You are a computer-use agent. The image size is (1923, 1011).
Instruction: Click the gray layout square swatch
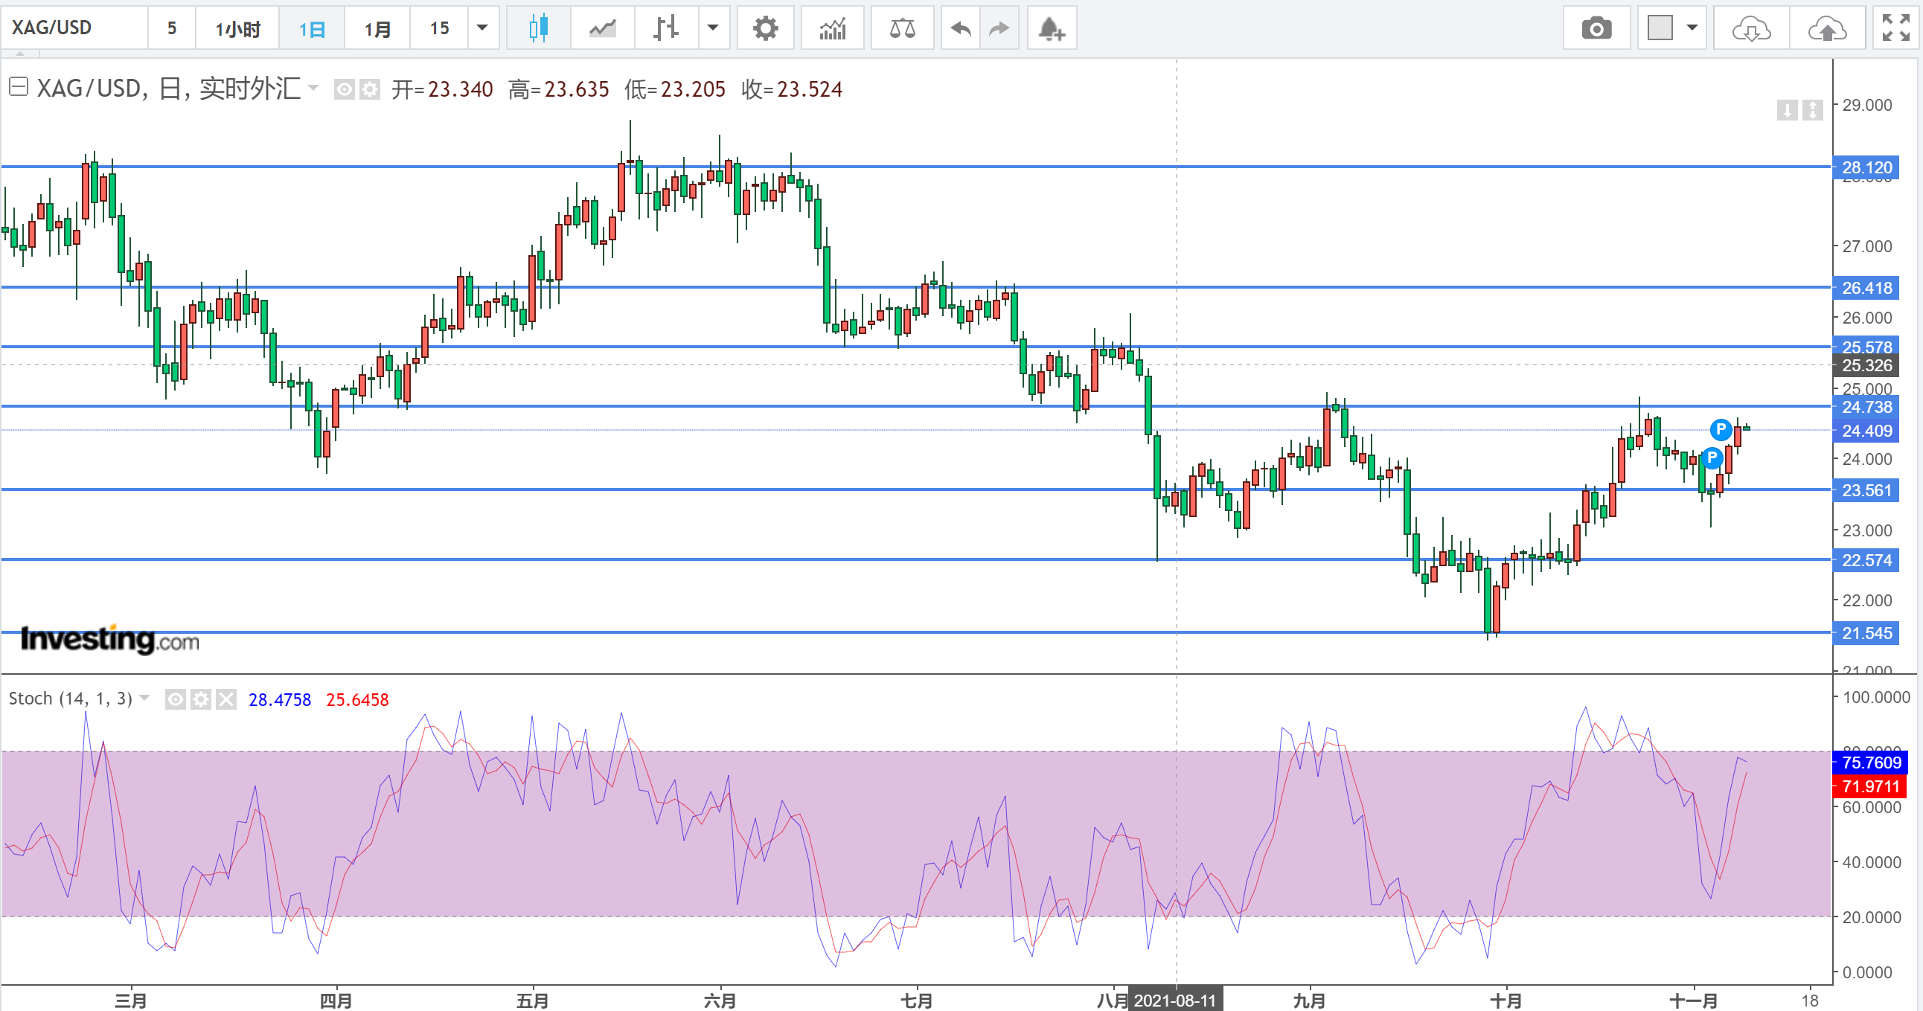tap(1660, 28)
